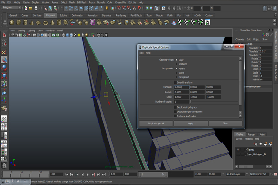Click the Close button in dialog
Image resolution: width=278 pixels, height=185 pixels.
click(225, 123)
